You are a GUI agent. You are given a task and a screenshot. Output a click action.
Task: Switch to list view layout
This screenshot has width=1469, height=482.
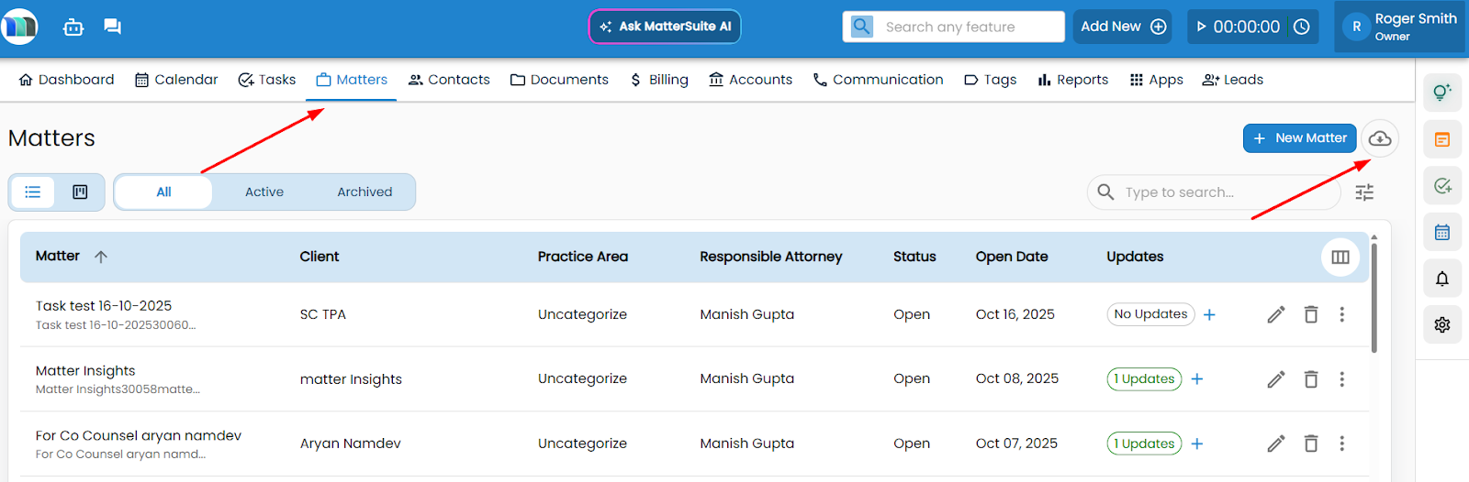(x=33, y=192)
